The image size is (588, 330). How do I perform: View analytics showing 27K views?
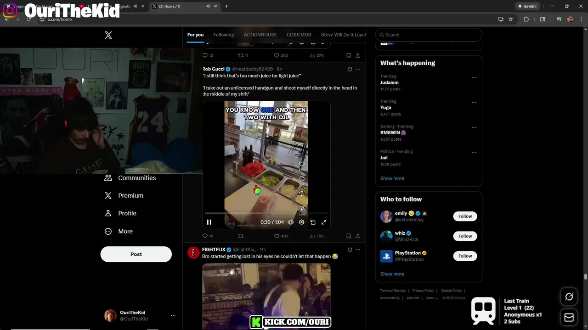pyautogui.click(x=317, y=55)
